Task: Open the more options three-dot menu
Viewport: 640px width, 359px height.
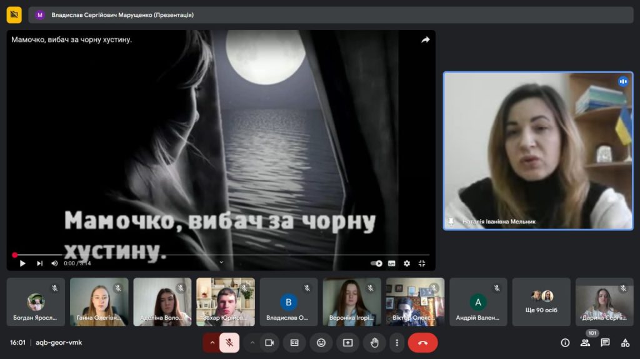Action: (x=397, y=343)
